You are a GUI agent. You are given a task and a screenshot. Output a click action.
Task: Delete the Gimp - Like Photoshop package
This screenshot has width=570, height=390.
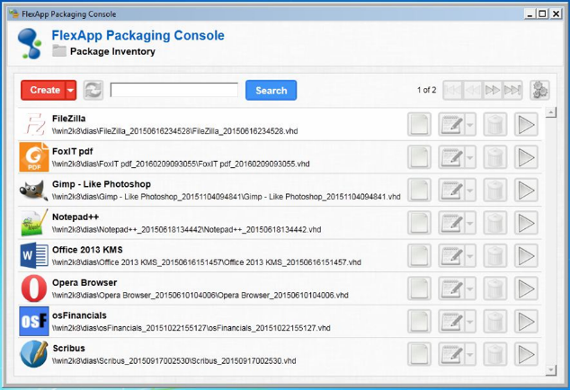click(495, 191)
